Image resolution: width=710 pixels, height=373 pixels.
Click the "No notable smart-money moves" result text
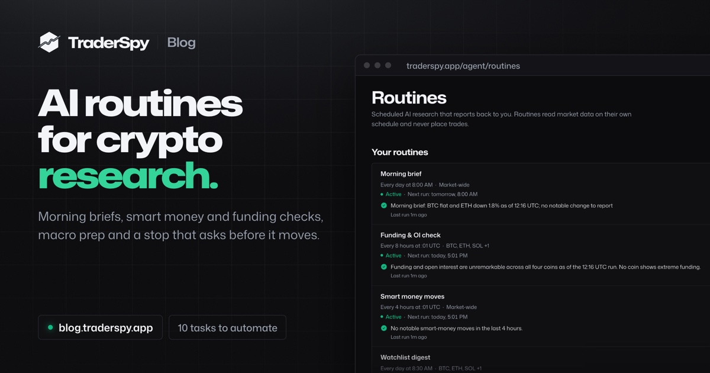pos(457,328)
